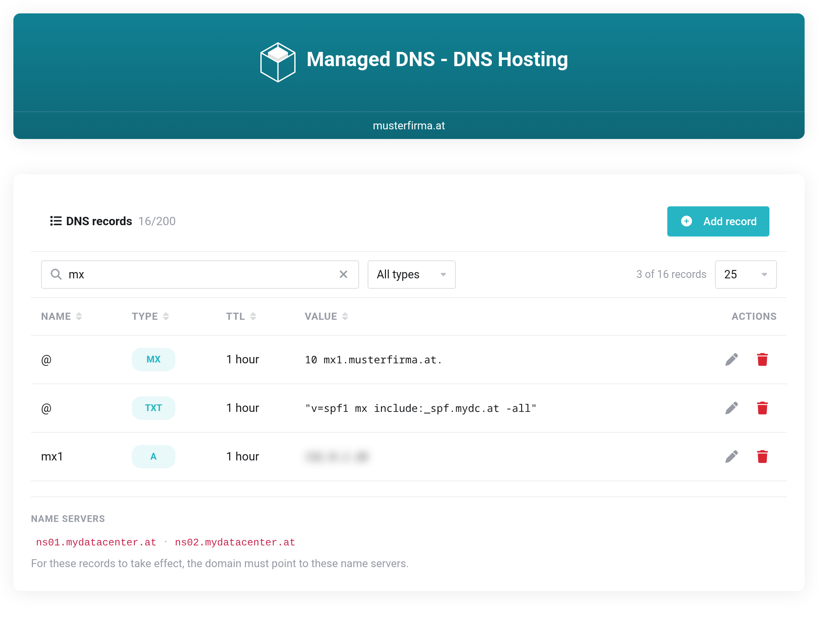Clear the search field with X icon
This screenshot has height=622, width=818.
(x=343, y=274)
